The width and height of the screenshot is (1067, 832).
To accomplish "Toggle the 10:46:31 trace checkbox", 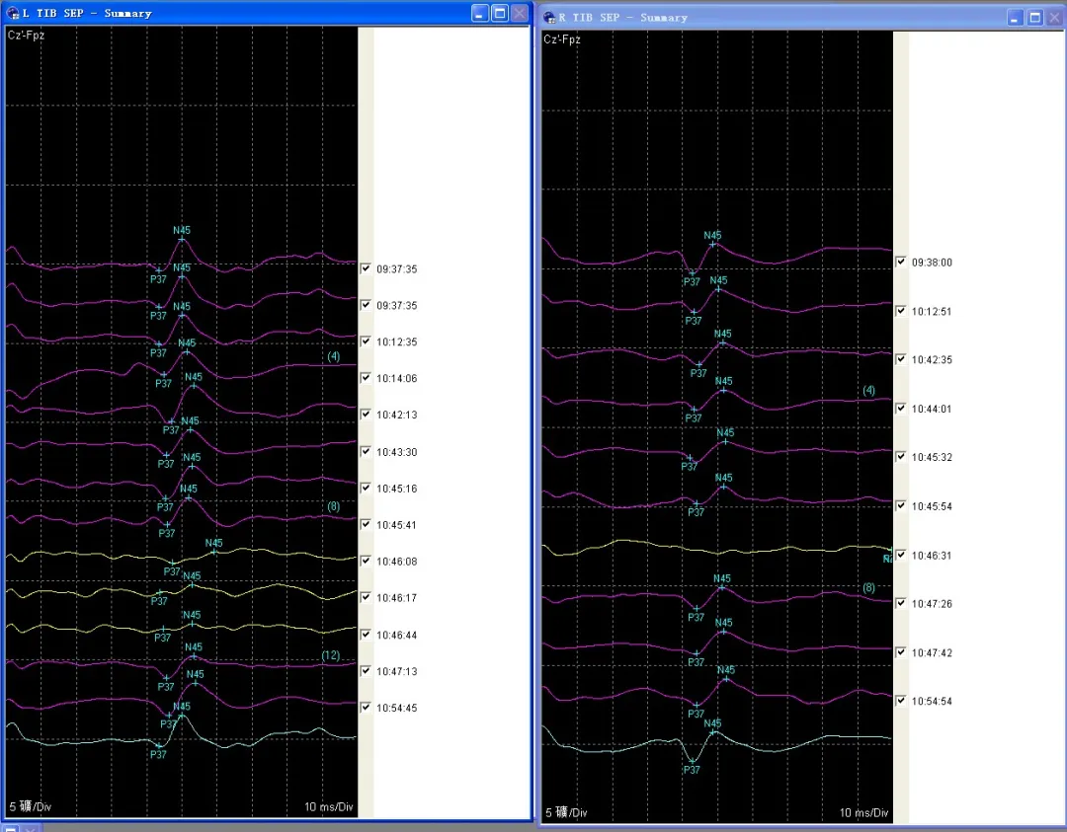I will (901, 555).
